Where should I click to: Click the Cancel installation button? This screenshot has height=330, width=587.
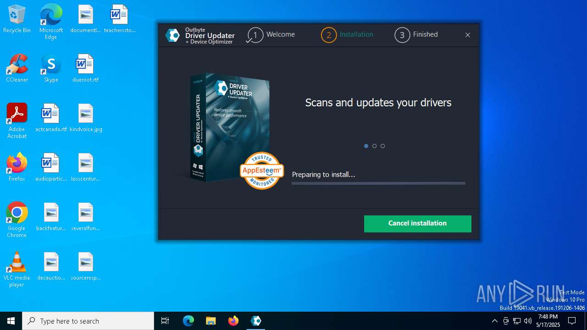418,224
